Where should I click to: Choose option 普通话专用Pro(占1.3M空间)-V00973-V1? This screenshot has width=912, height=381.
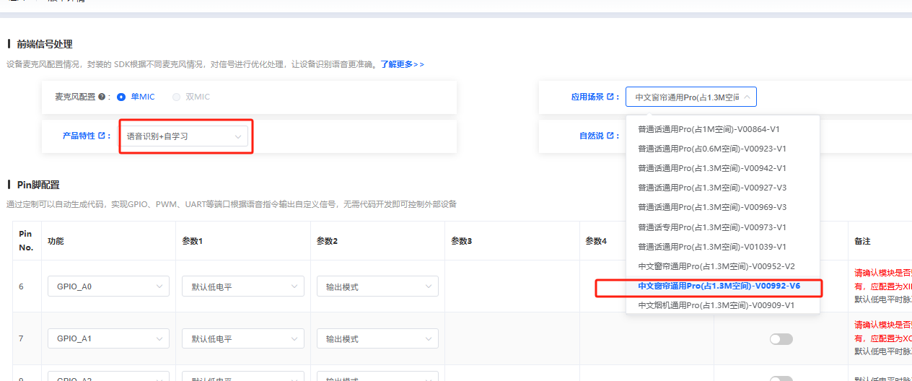(x=723, y=227)
